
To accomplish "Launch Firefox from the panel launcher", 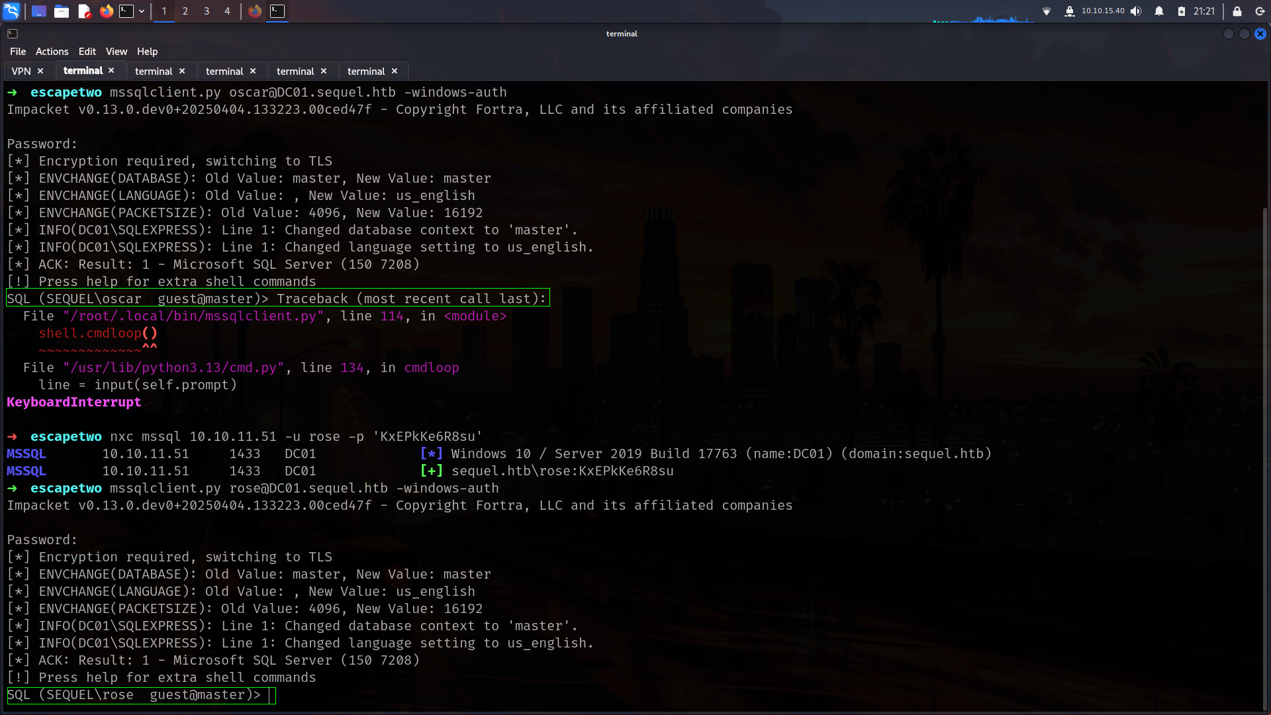I will (106, 11).
